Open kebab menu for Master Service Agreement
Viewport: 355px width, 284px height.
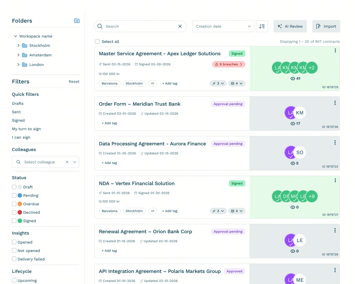335,50
